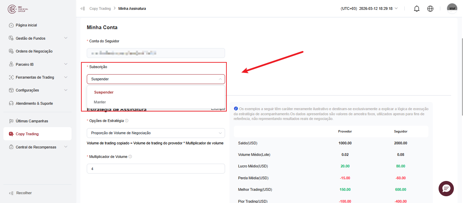Viewport: 463px width, 203px height.
Task: Click the Seguidor column header
Action: coord(401,131)
